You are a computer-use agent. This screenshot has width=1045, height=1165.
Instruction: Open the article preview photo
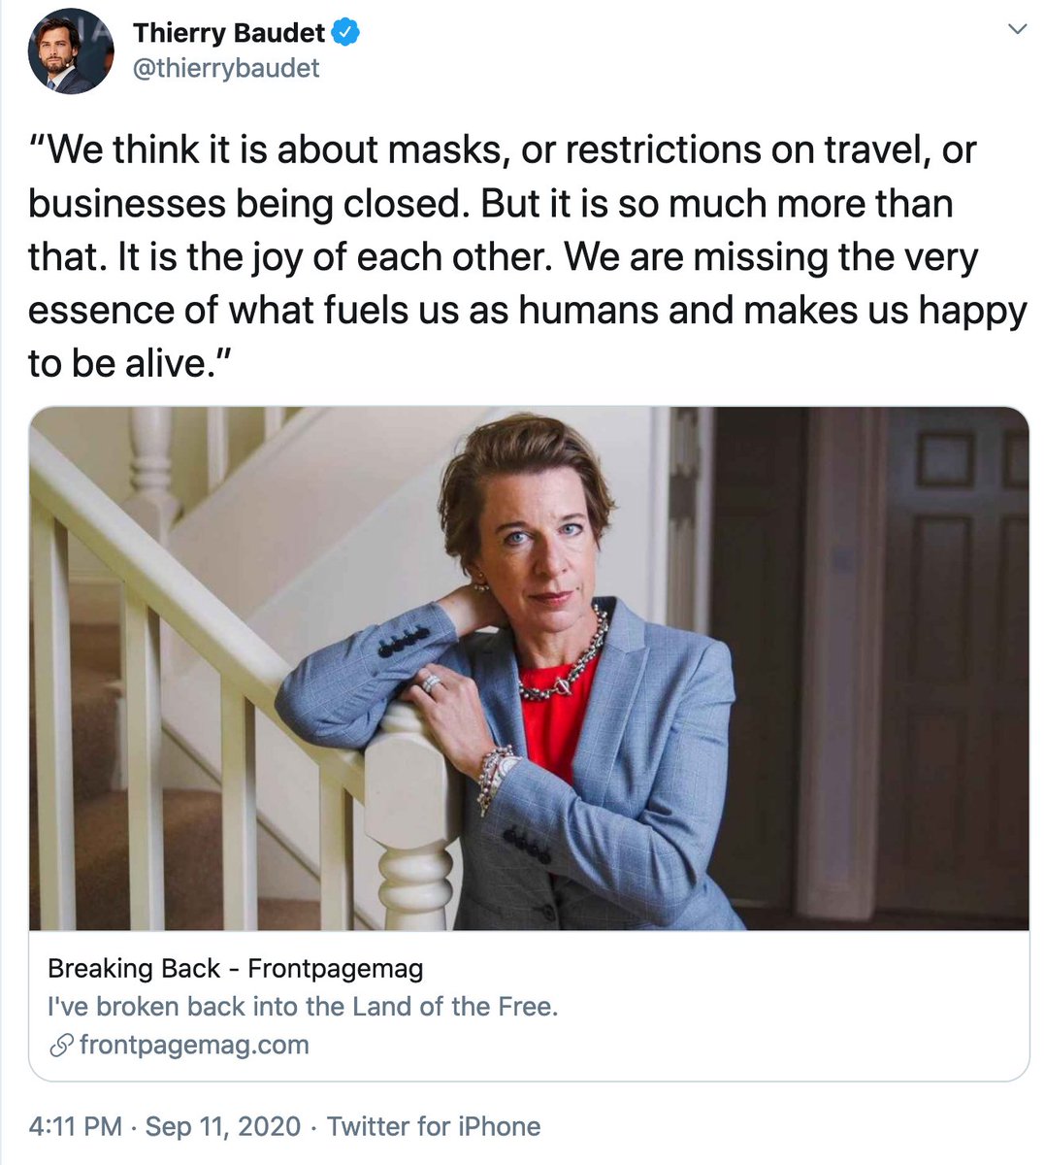tap(529, 668)
